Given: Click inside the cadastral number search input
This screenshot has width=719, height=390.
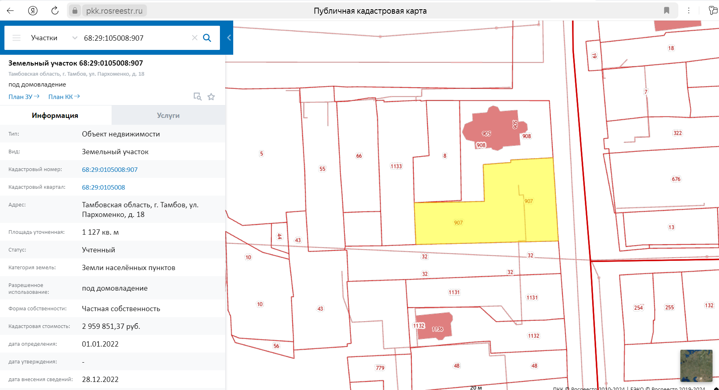Looking at the screenshot, I should pos(135,38).
